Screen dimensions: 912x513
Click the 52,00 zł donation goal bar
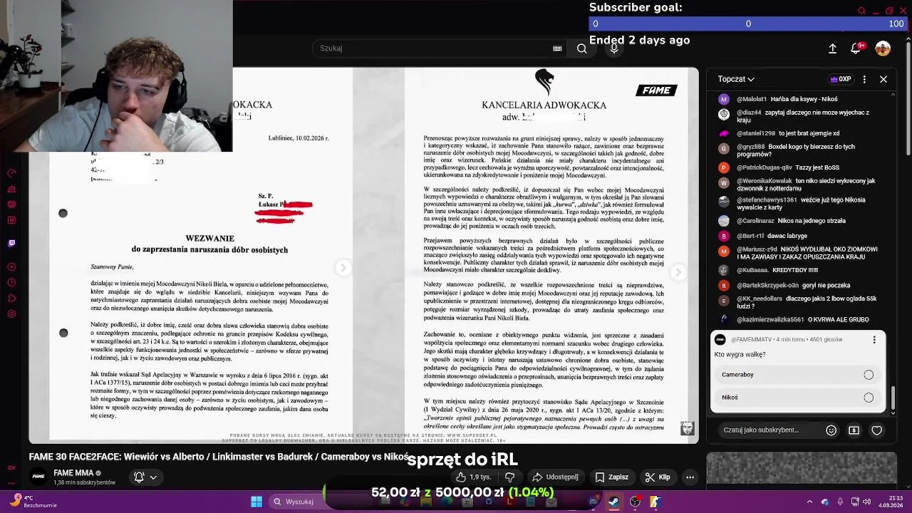pyautogui.click(x=462, y=492)
